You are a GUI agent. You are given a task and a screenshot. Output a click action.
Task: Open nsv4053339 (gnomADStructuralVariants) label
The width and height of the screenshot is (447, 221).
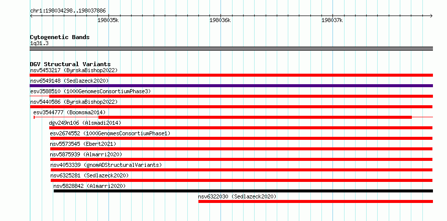[106, 165]
